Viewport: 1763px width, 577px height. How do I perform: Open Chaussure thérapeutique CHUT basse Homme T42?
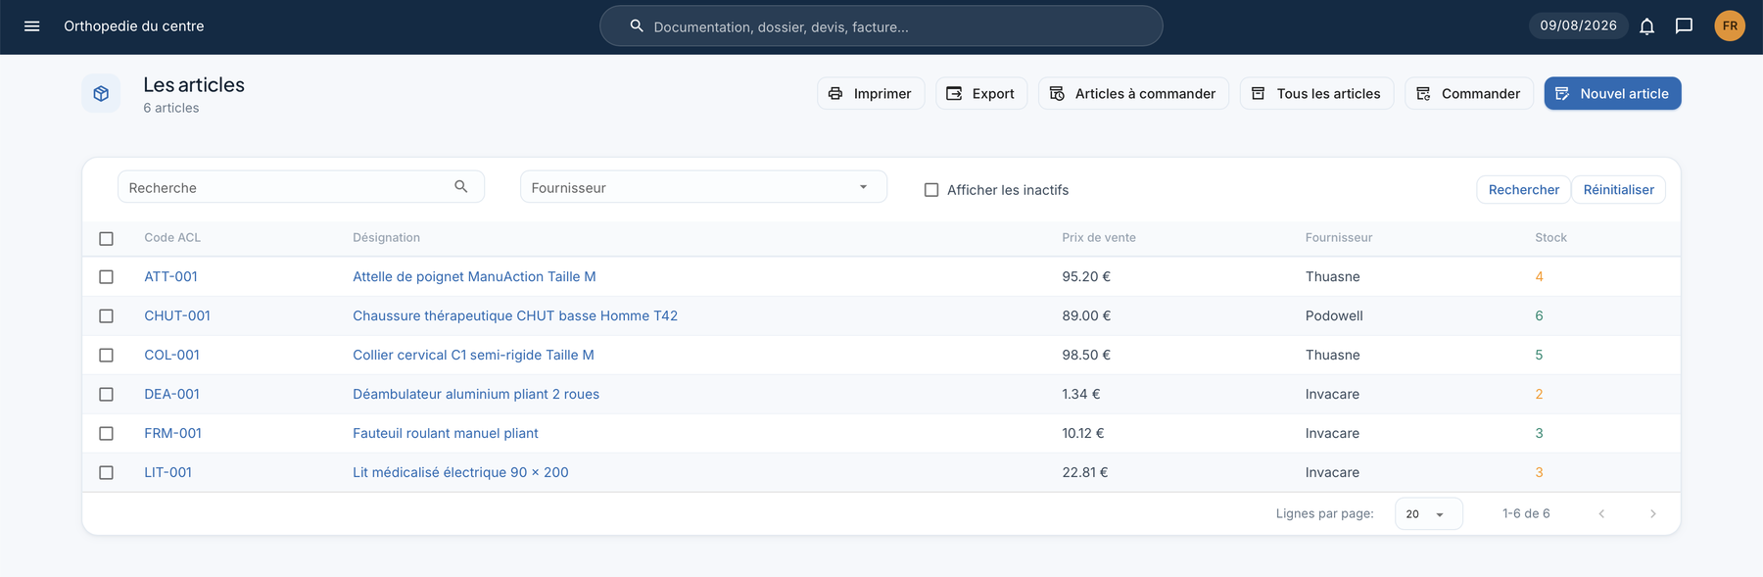tap(515, 316)
